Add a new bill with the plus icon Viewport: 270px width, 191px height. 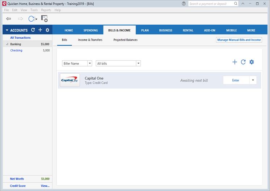click(235, 62)
